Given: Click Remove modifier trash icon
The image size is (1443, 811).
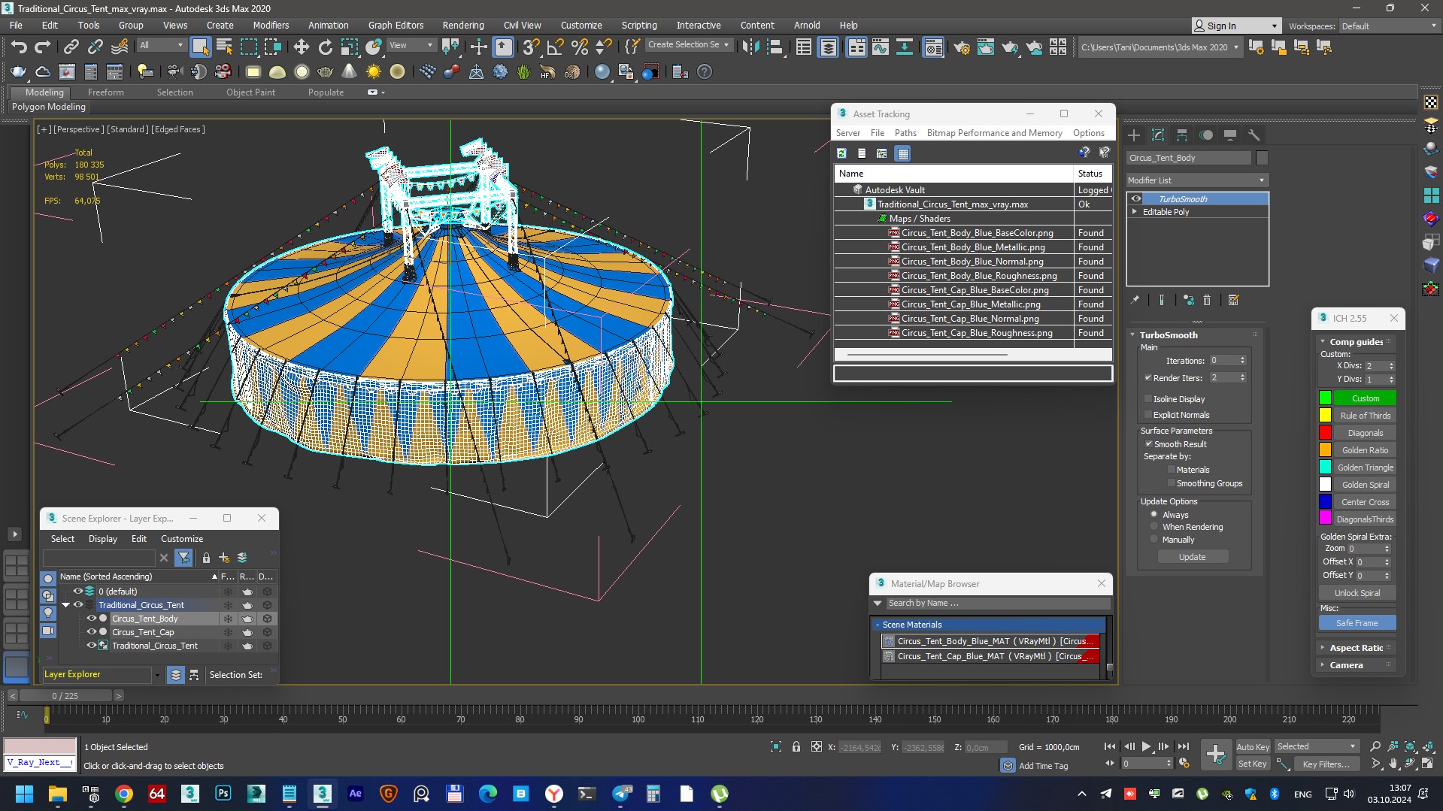Looking at the screenshot, I should [x=1207, y=300].
